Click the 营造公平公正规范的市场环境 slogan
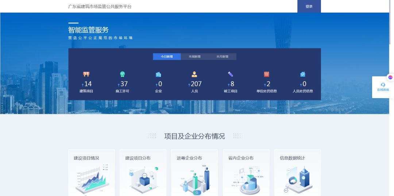 100,38
